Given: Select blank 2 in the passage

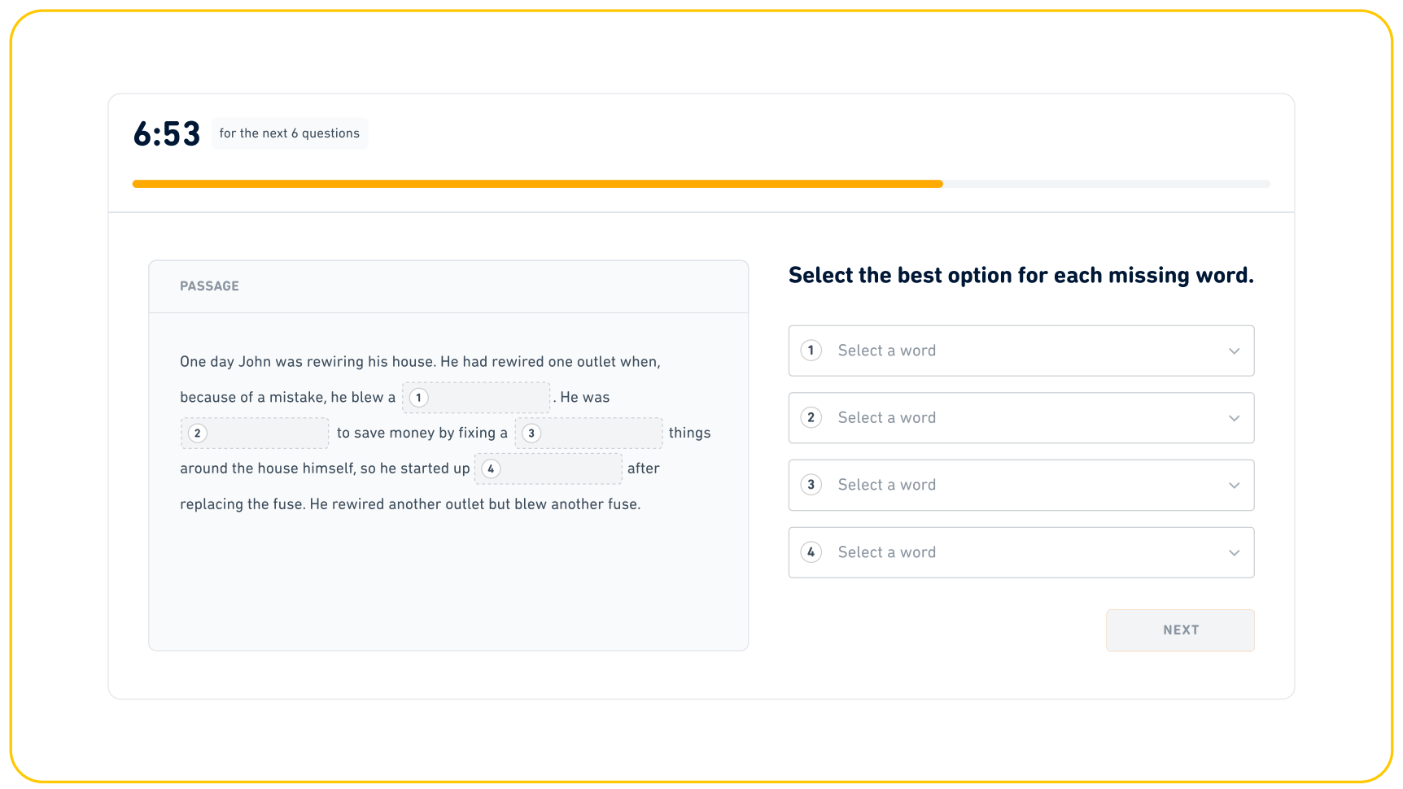Looking at the screenshot, I should 254,433.
